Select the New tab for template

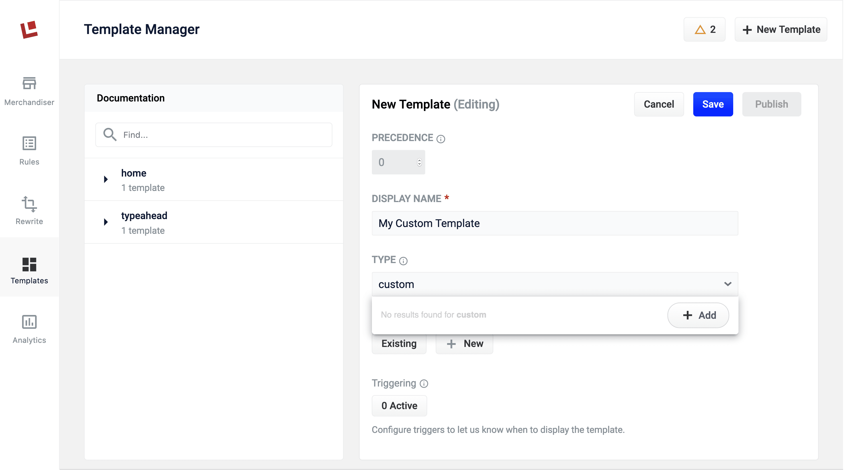pyautogui.click(x=464, y=343)
